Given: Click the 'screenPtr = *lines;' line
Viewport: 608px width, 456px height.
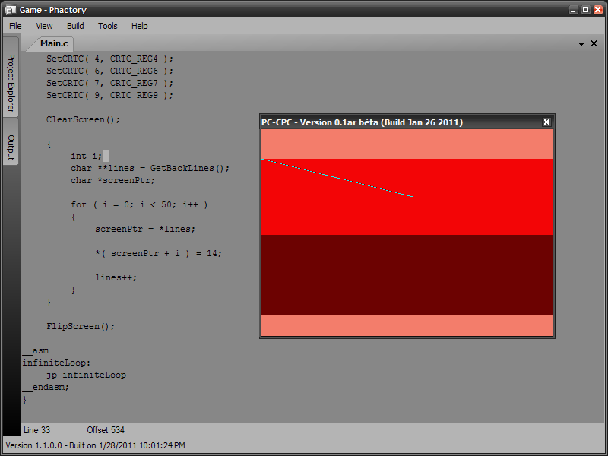Looking at the screenshot, I should click(x=145, y=230).
